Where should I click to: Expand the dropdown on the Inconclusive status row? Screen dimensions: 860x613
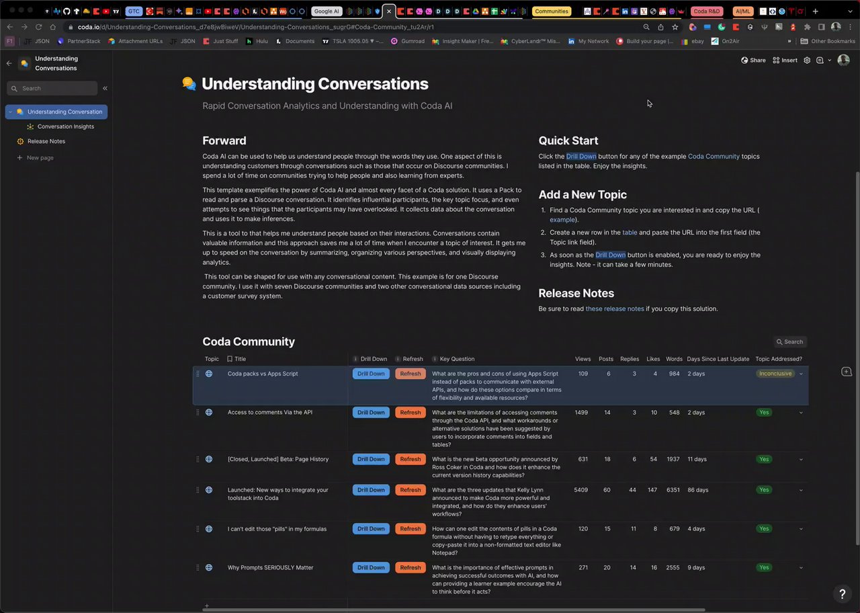[801, 374]
